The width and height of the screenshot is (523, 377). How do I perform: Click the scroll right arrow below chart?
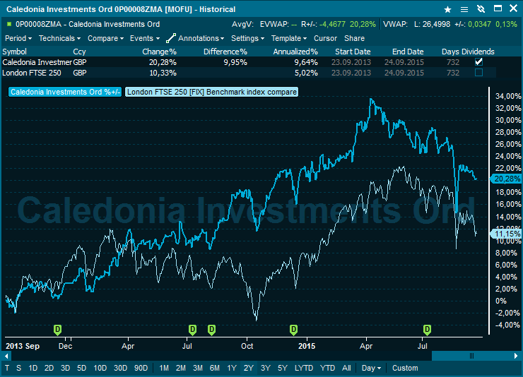(516, 356)
